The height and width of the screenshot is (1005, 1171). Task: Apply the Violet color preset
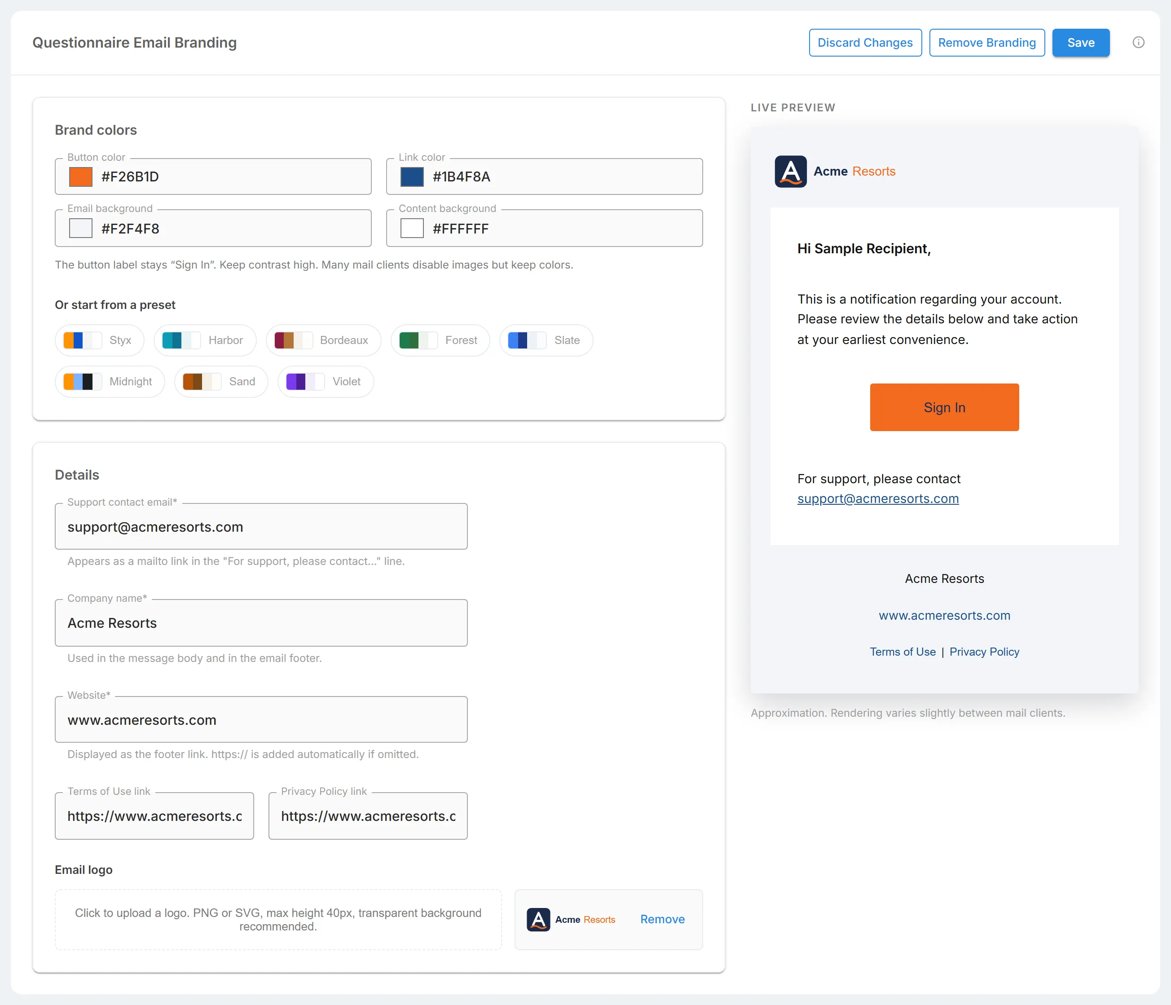pos(326,382)
